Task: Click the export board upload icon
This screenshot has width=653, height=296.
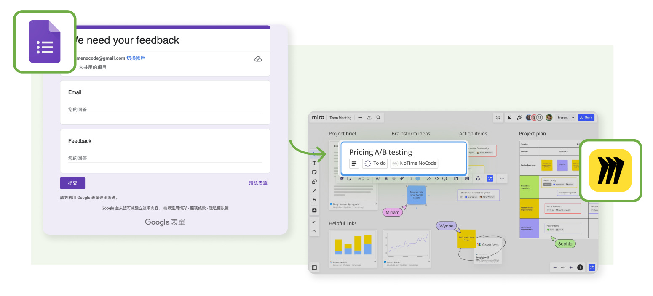Action: [x=369, y=118]
